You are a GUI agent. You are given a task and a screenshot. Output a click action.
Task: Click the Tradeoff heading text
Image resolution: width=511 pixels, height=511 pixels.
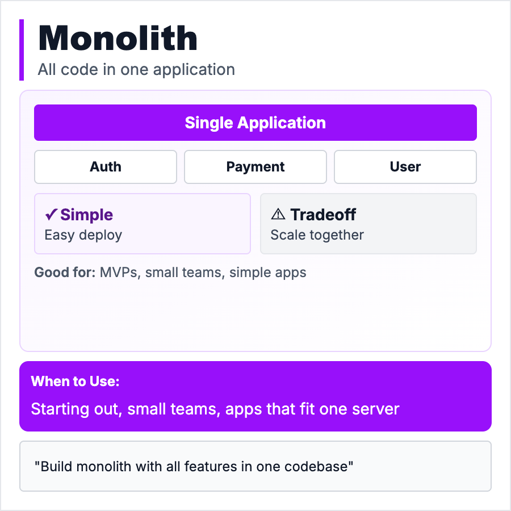[x=323, y=215]
